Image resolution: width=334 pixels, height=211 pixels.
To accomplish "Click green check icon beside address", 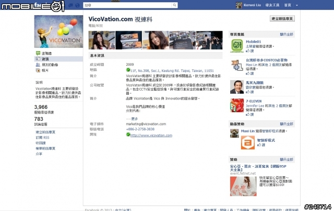I will coord(128,70).
